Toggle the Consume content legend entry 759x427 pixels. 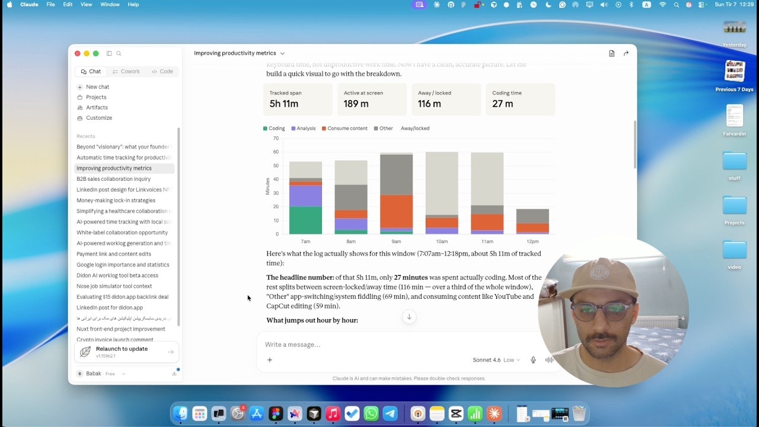(345, 128)
